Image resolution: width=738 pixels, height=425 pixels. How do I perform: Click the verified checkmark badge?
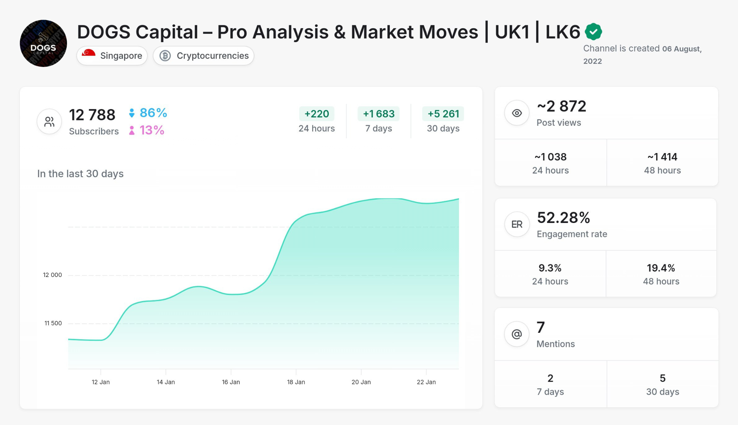[x=593, y=31]
